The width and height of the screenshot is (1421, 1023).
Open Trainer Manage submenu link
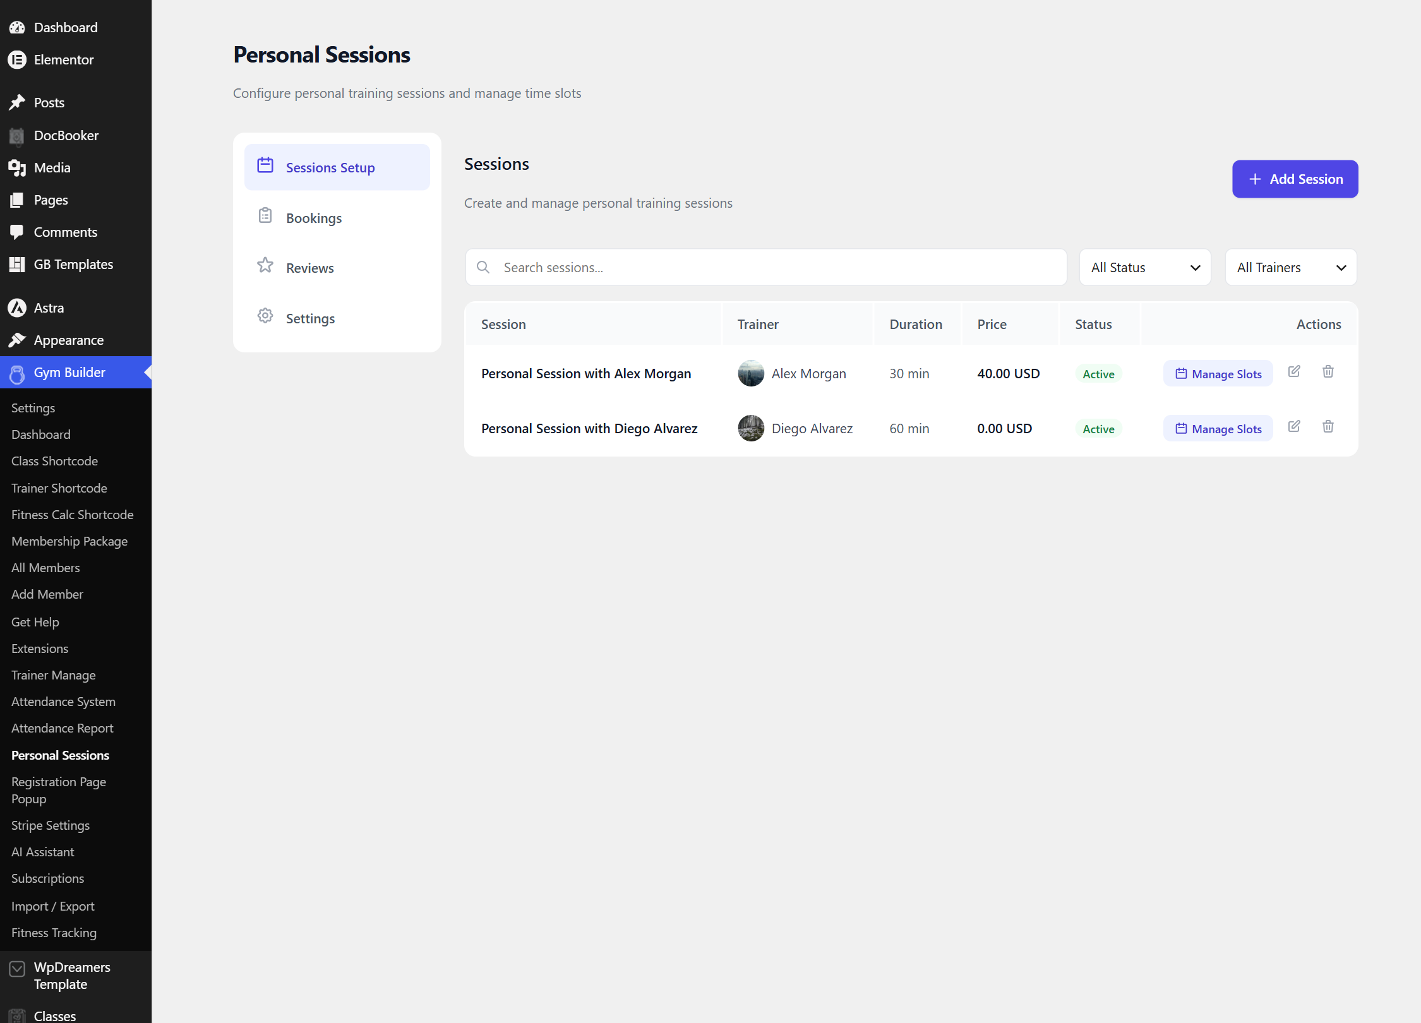(x=54, y=675)
